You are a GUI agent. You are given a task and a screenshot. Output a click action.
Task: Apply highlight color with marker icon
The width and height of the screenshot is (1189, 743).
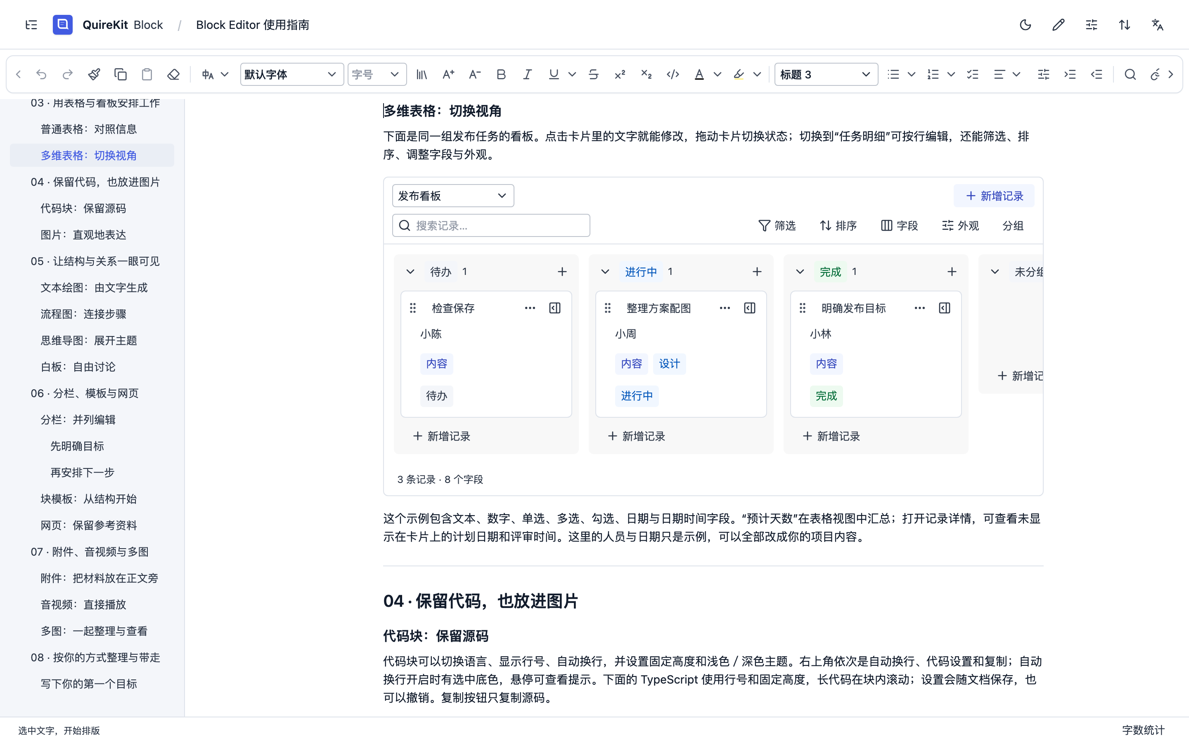(x=739, y=74)
